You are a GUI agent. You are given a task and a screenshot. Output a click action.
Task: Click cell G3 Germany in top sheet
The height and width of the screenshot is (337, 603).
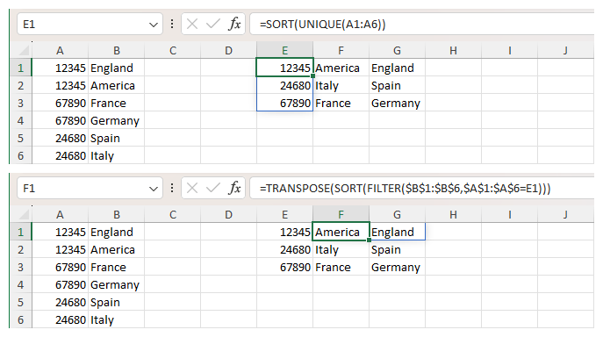point(398,103)
